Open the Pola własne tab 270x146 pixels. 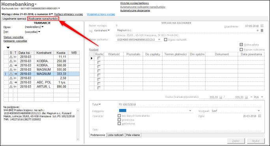pyautogui.click(x=133, y=135)
